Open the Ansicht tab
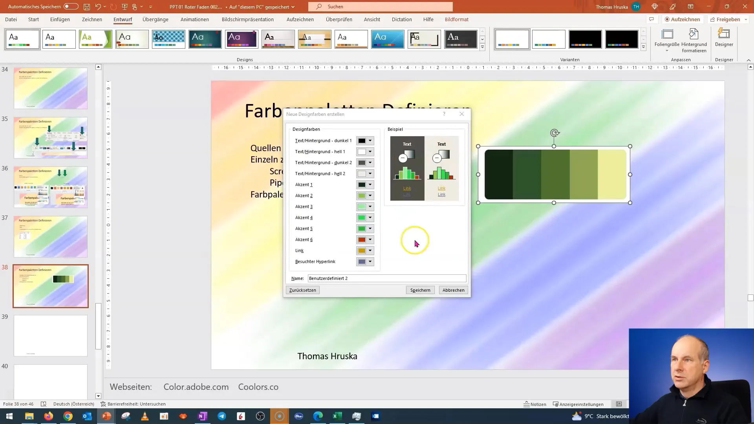 coord(372,19)
